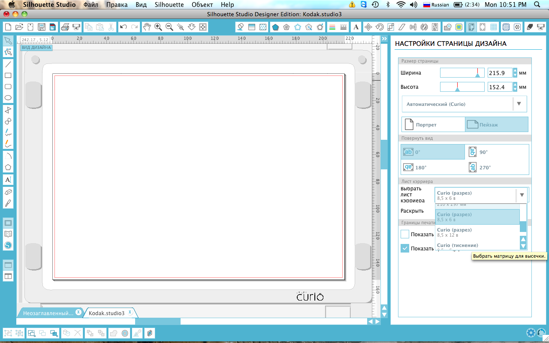Open a file with the folder icon

click(x=19, y=27)
